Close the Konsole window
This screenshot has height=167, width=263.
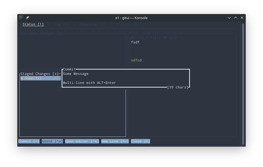242,18
